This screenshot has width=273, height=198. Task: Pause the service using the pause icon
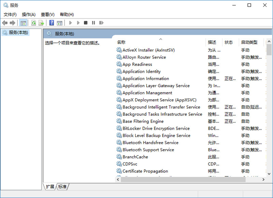pyautogui.click(x=93, y=23)
